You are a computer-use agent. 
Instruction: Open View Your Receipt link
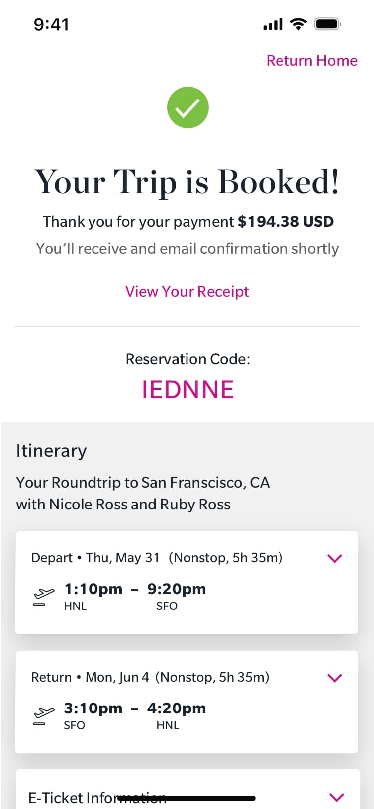click(x=187, y=292)
